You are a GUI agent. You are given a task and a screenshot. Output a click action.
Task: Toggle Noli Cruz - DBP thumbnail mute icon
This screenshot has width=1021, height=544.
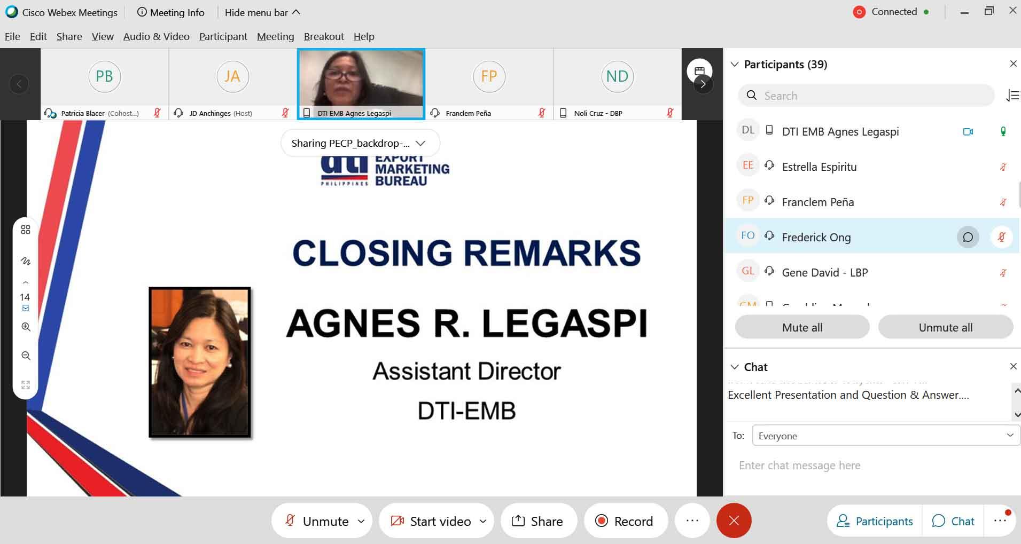tap(670, 113)
